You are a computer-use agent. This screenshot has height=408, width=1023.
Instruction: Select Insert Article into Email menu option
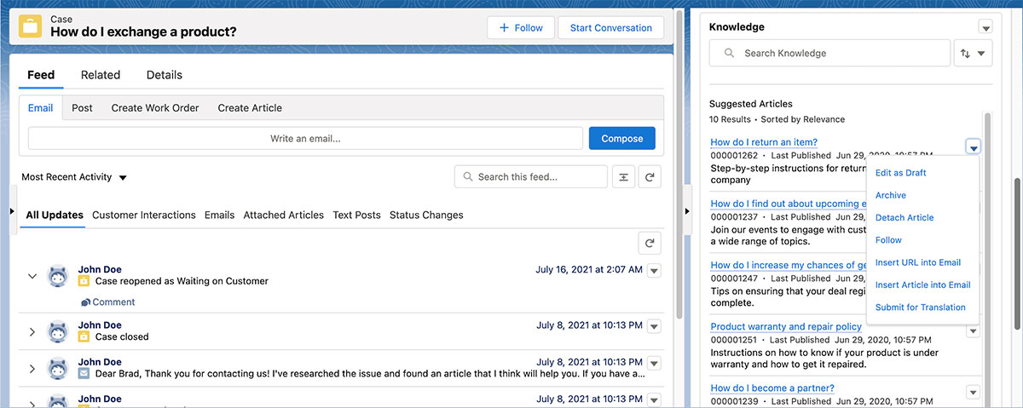point(922,285)
